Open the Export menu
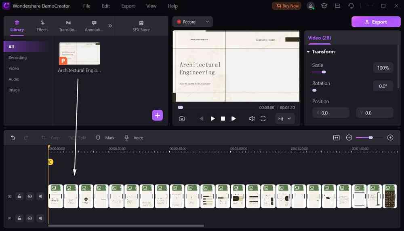This screenshot has width=404, height=231. click(128, 6)
